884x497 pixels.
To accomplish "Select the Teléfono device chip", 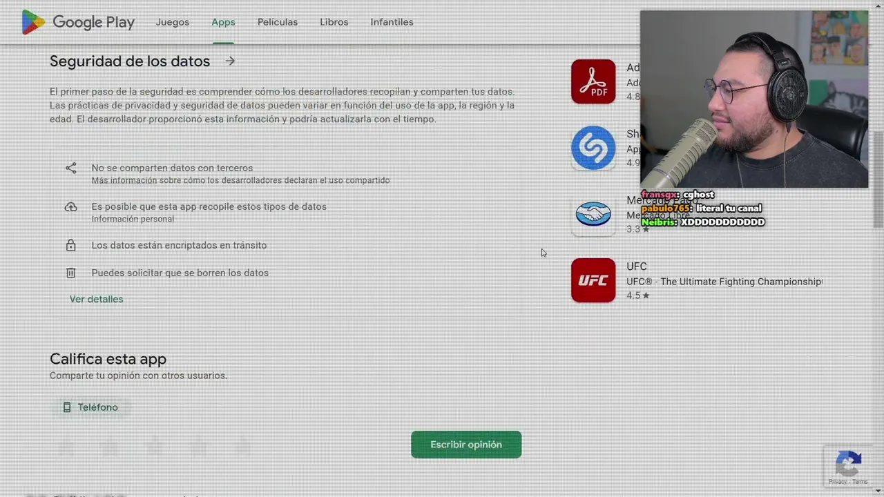I will [90, 407].
